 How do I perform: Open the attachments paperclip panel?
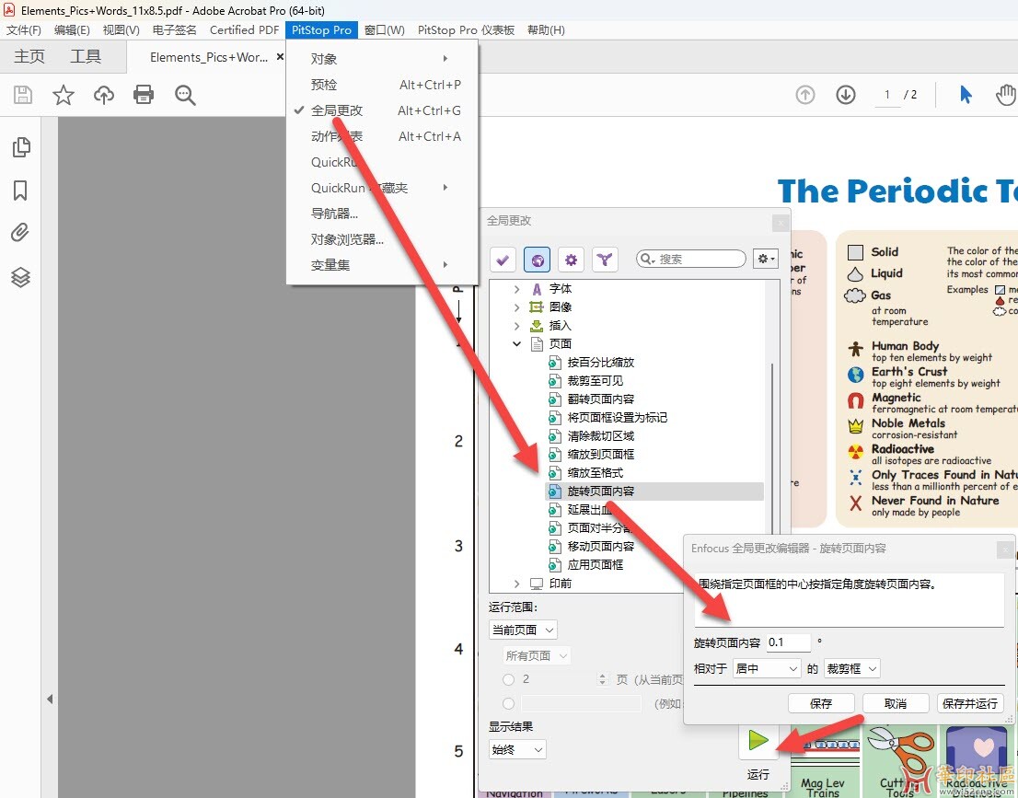[x=20, y=233]
